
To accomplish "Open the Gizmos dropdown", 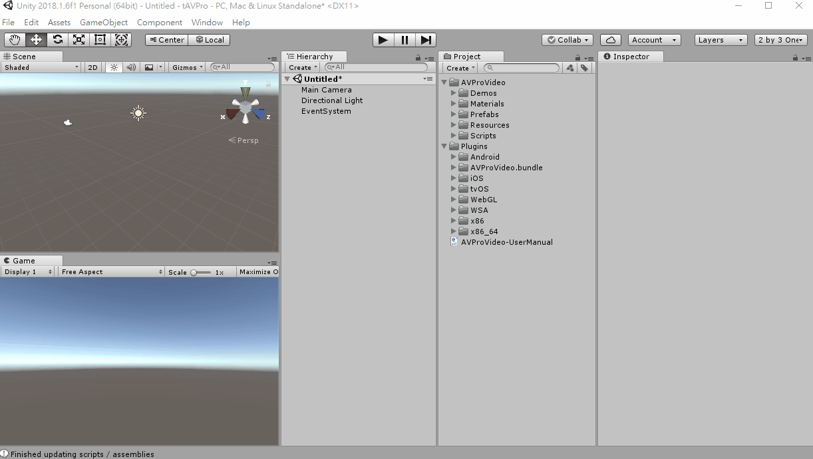I will [x=188, y=67].
